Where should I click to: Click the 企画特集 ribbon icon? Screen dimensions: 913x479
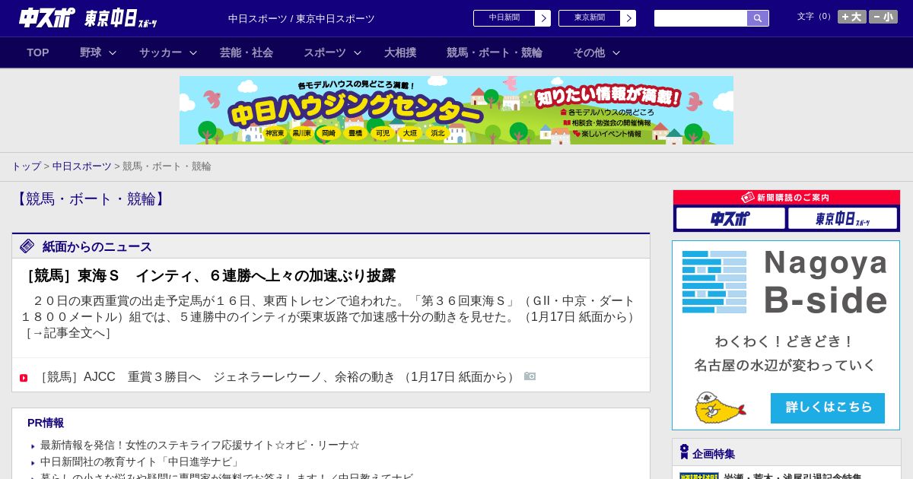(684, 452)
